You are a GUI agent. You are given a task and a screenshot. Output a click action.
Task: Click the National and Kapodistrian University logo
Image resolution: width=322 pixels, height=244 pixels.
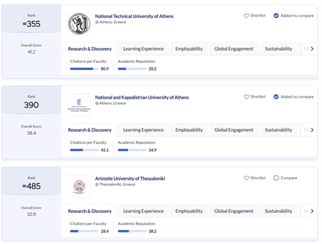(79, 105)
